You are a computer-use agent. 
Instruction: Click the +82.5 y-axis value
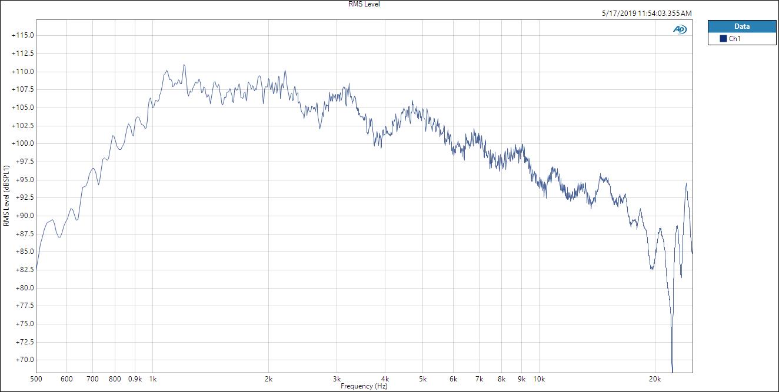[25, 270]
